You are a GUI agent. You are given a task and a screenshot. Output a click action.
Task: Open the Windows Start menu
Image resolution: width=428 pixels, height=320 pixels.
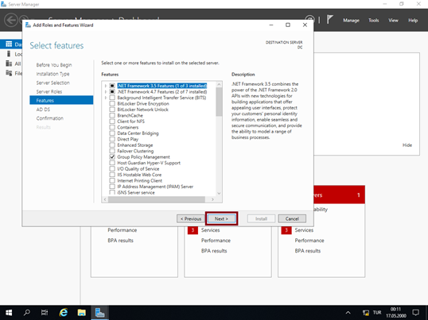9,312
